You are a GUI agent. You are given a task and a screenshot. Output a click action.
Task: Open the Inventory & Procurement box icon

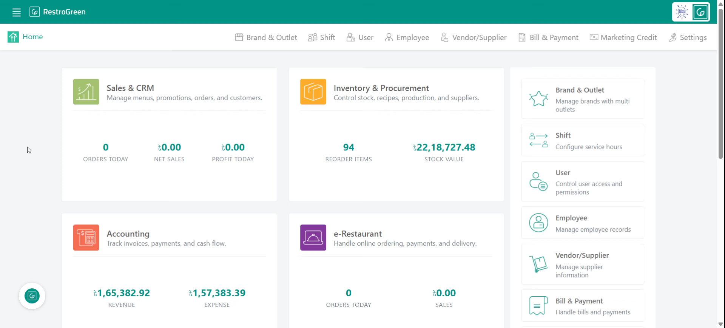point(313,91)
